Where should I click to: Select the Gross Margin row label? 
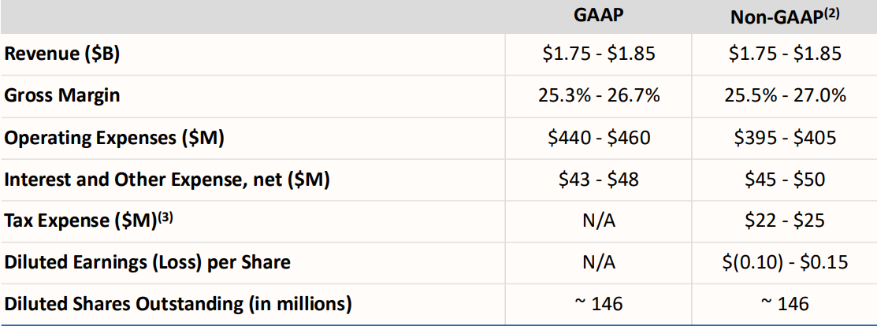65,96
